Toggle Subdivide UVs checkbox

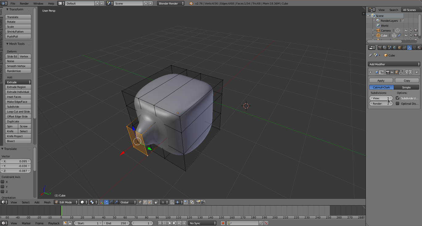pos(398,98)
